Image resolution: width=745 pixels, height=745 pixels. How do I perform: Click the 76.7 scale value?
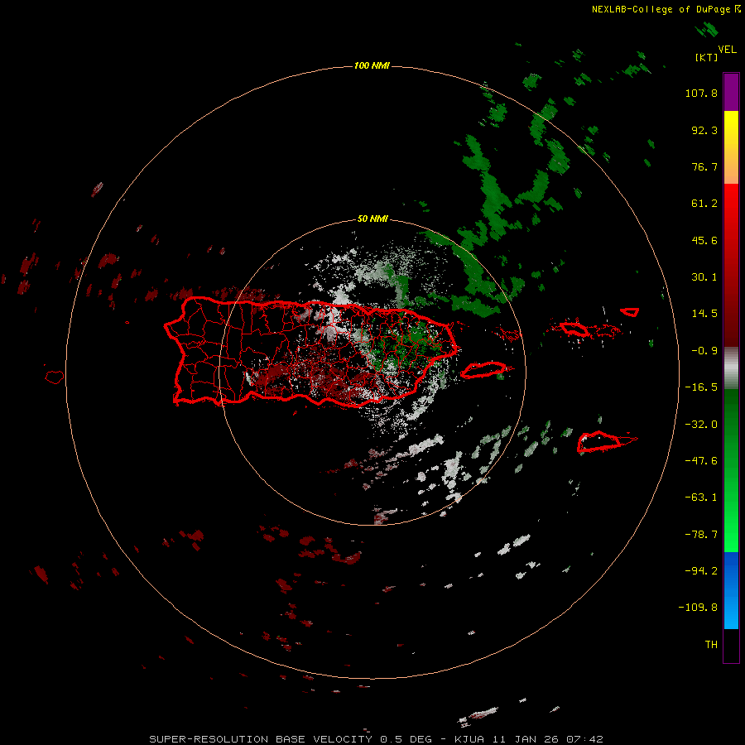click(704, 166)
